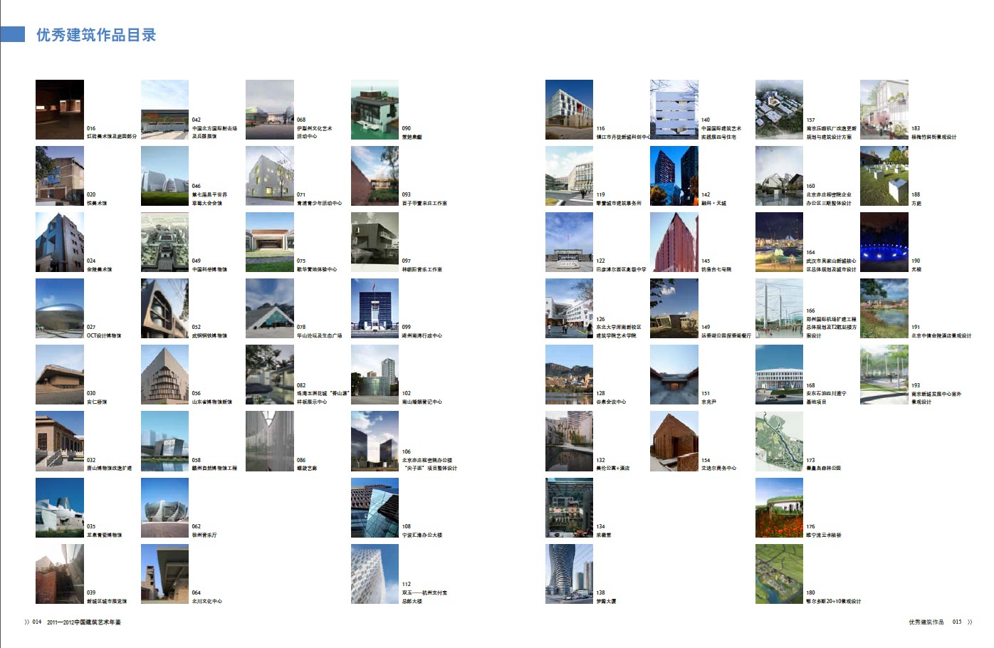994x648 pixels.
Task: Click the blue block beside the page title
Action: pyautogui.click(x=13, y=34)
